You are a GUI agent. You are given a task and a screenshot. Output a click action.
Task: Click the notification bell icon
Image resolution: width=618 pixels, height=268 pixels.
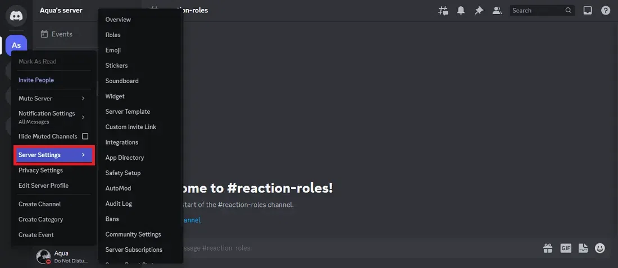461,11
